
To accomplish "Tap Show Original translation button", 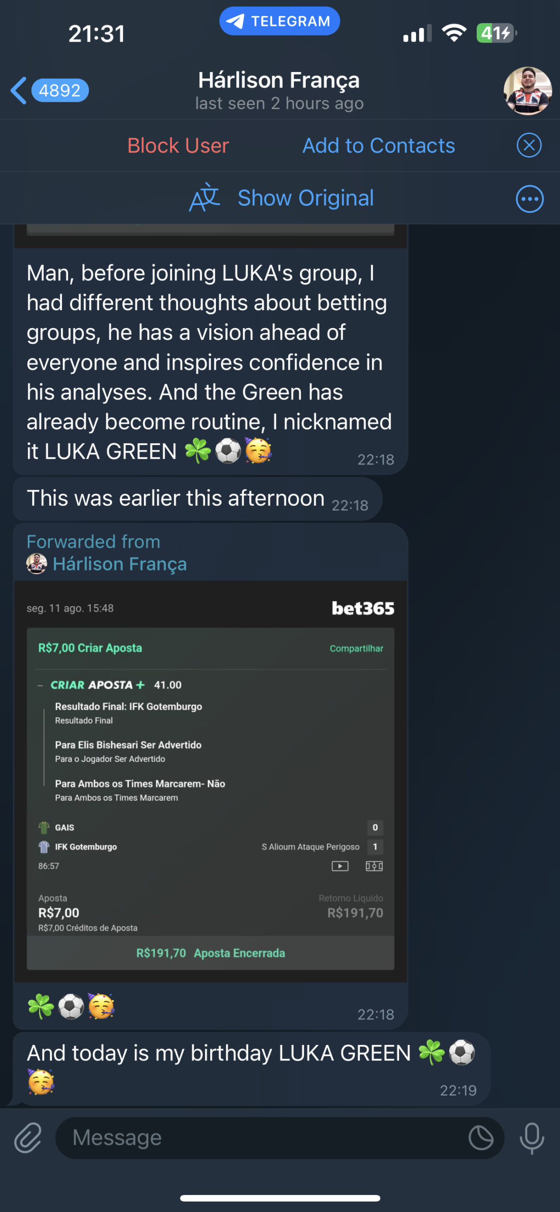I will click(x=305, y=198).
